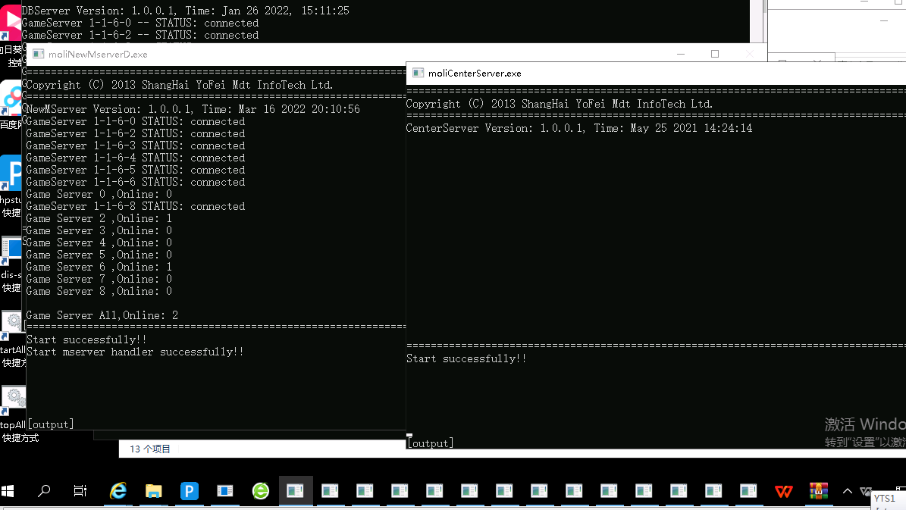The height and width of the screenshot is (510, 906).
Task: Click the moliCenterServer.exe title bar
Action: point(607,74)
